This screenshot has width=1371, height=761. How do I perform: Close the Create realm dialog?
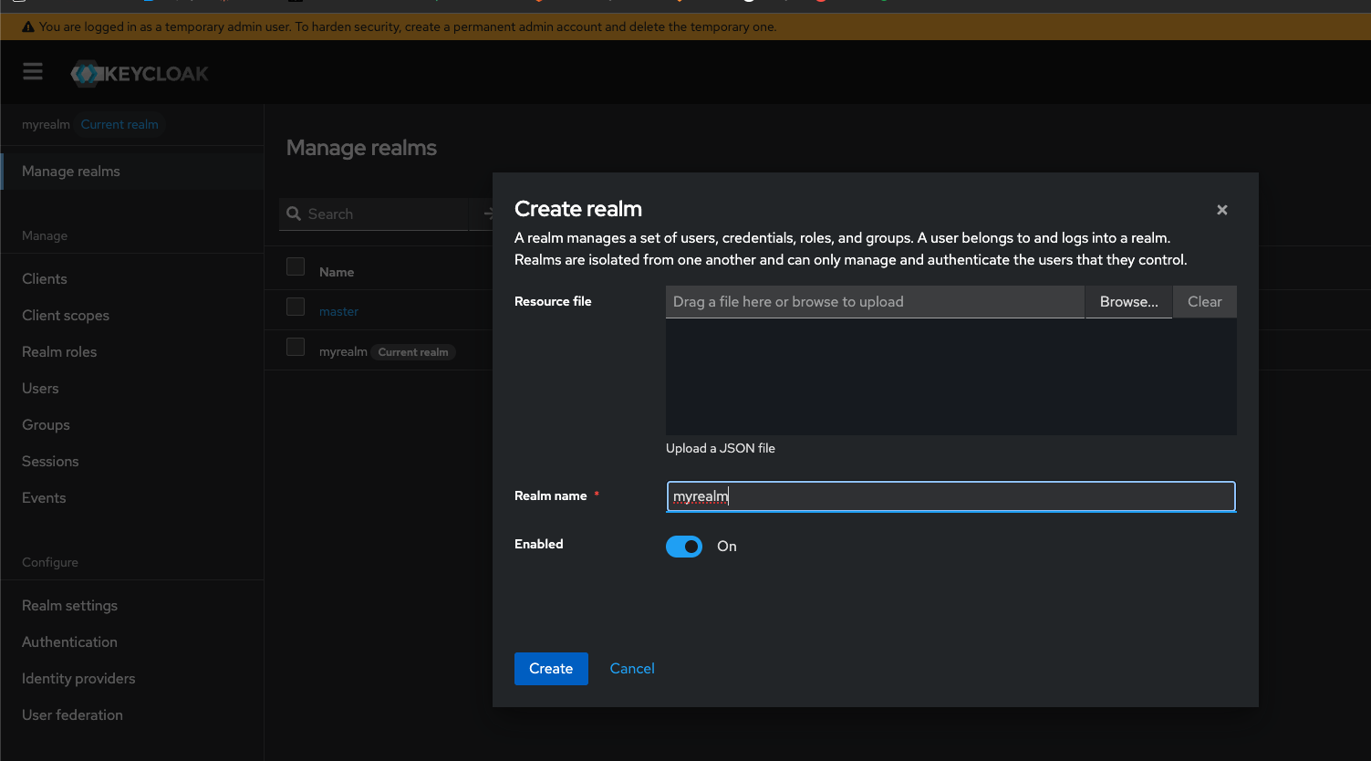1221,210
